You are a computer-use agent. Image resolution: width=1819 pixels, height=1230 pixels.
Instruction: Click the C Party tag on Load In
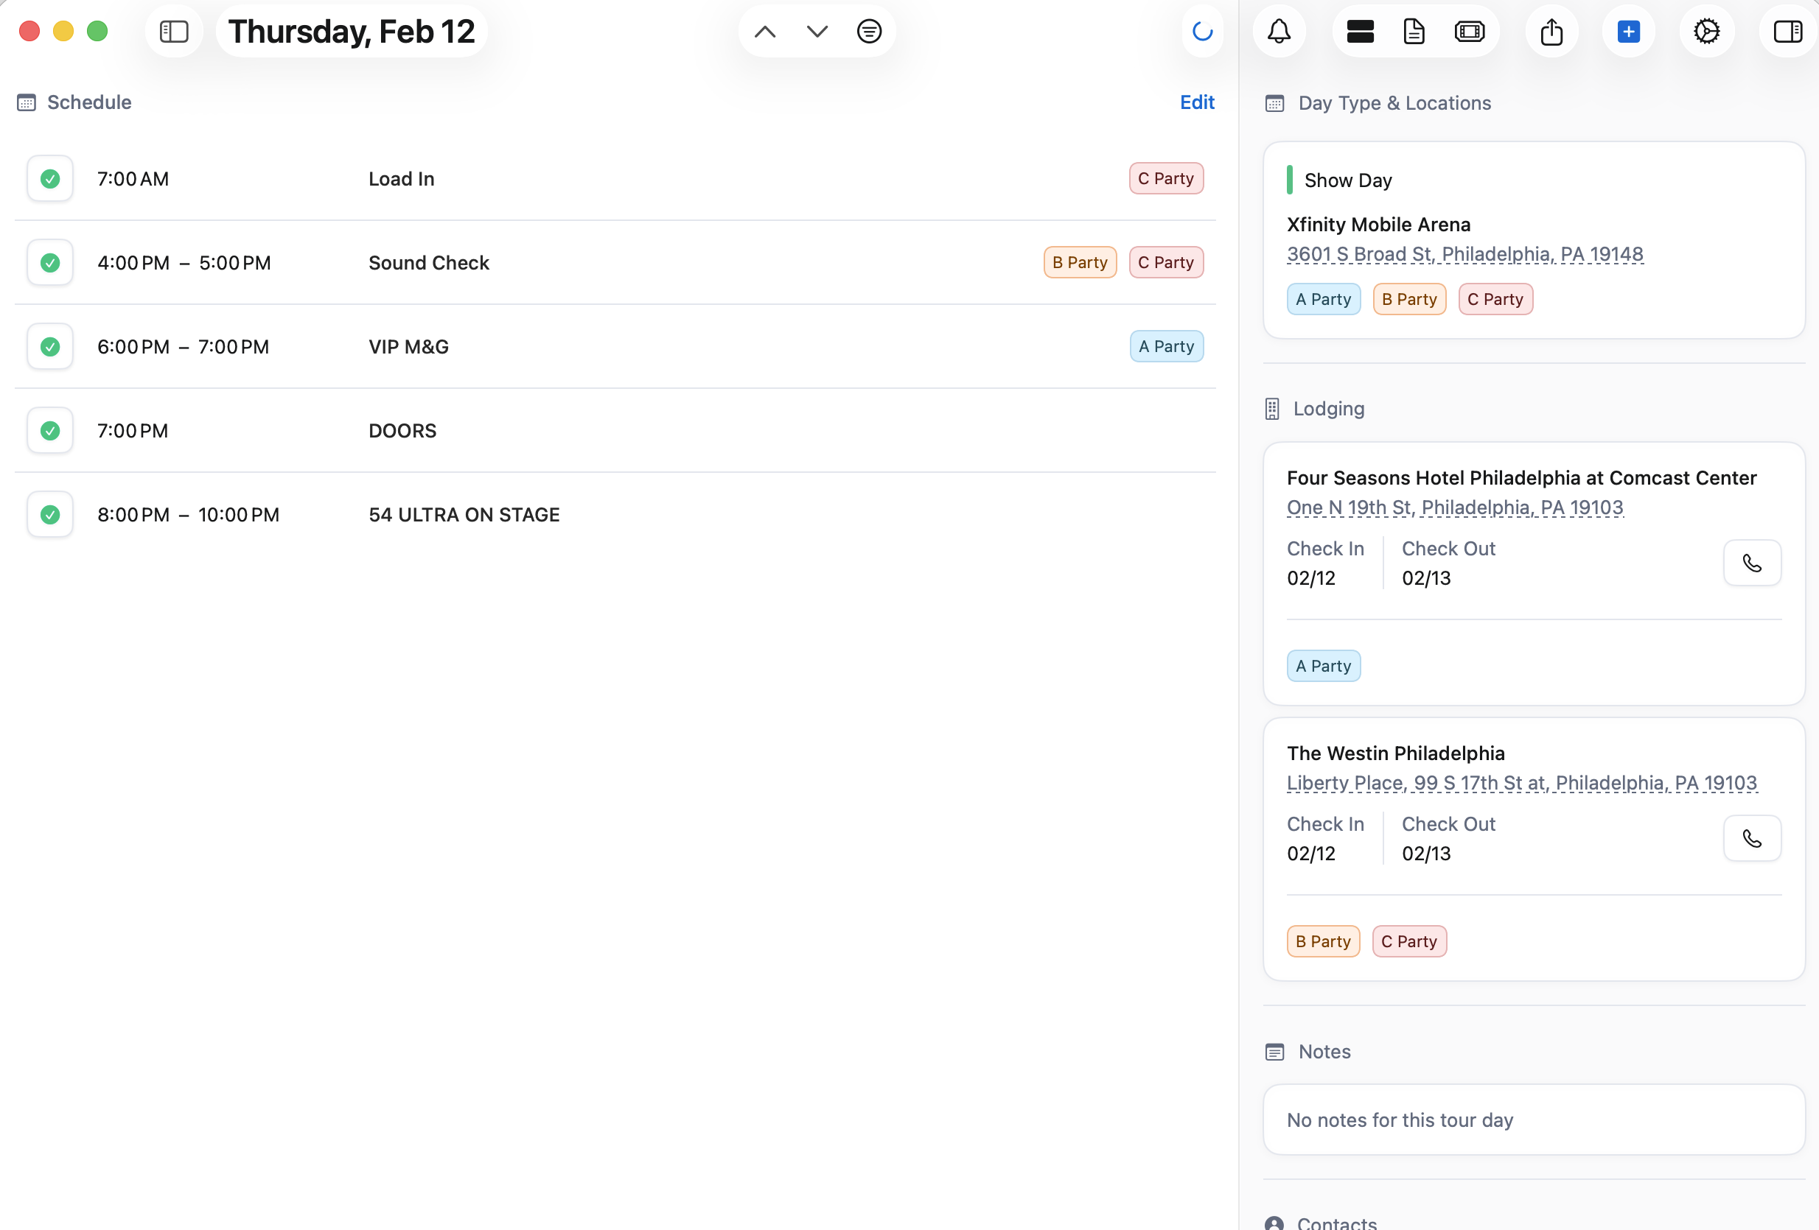tap(1165, 178)
